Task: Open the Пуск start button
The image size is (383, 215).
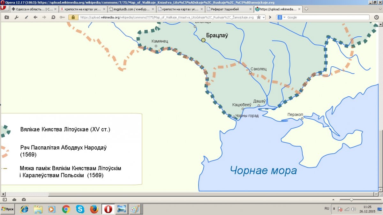Action: (8, 209)
